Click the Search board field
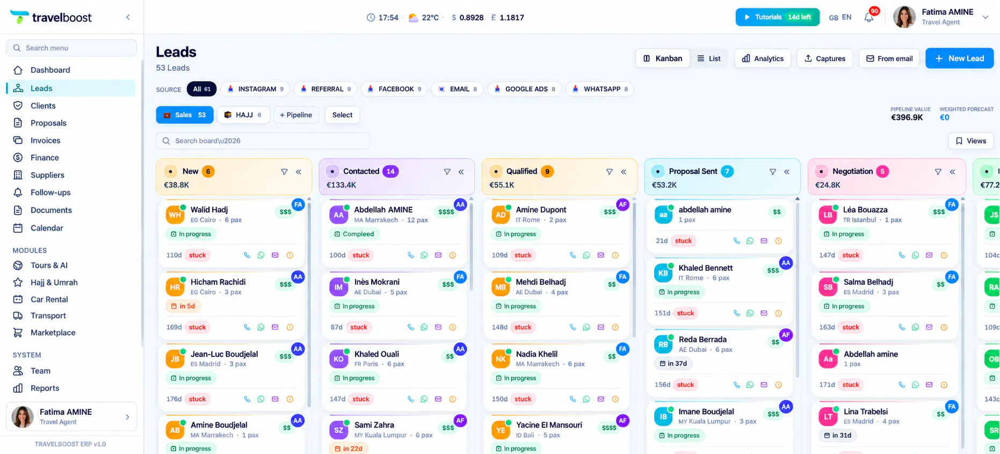The image size is (1000, 454). coord(263,141)
